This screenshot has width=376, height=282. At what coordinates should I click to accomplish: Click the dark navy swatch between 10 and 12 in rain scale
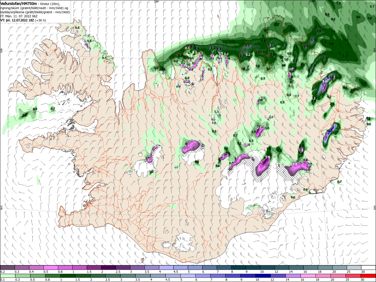(262, 276)
